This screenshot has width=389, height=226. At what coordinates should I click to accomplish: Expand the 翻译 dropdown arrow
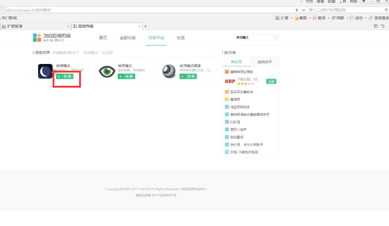coord(329,18)
